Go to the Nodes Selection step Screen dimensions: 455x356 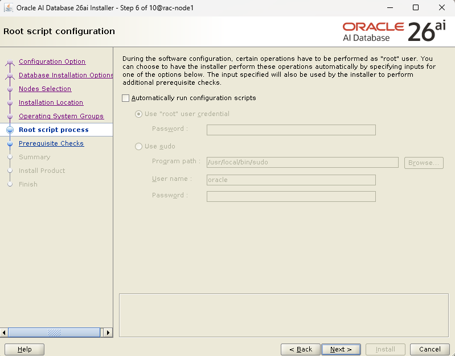(x=45, y=89)
